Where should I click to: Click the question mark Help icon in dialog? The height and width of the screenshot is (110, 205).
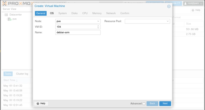tap(38, 104)
